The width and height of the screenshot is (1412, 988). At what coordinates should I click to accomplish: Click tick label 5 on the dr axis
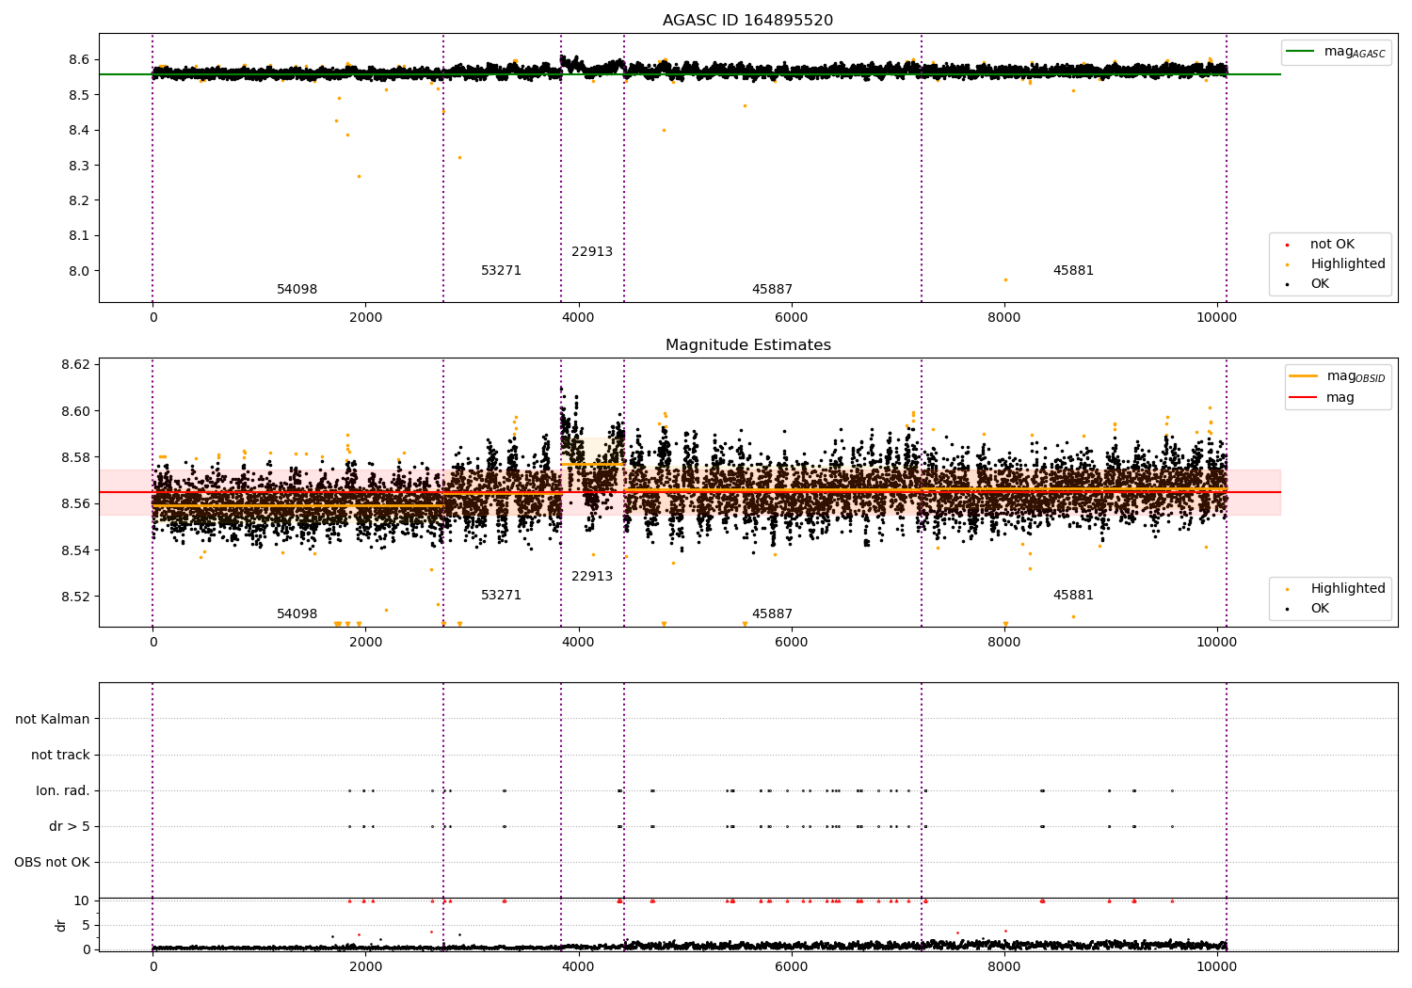click(x=87, y=926)
